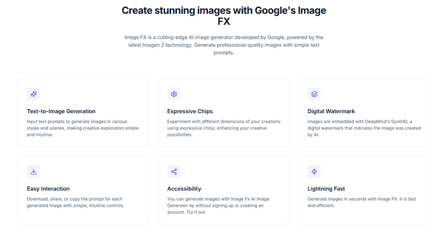
Task: Click the description mentioning DeepMind's SynthID
Action: point(364,128)
